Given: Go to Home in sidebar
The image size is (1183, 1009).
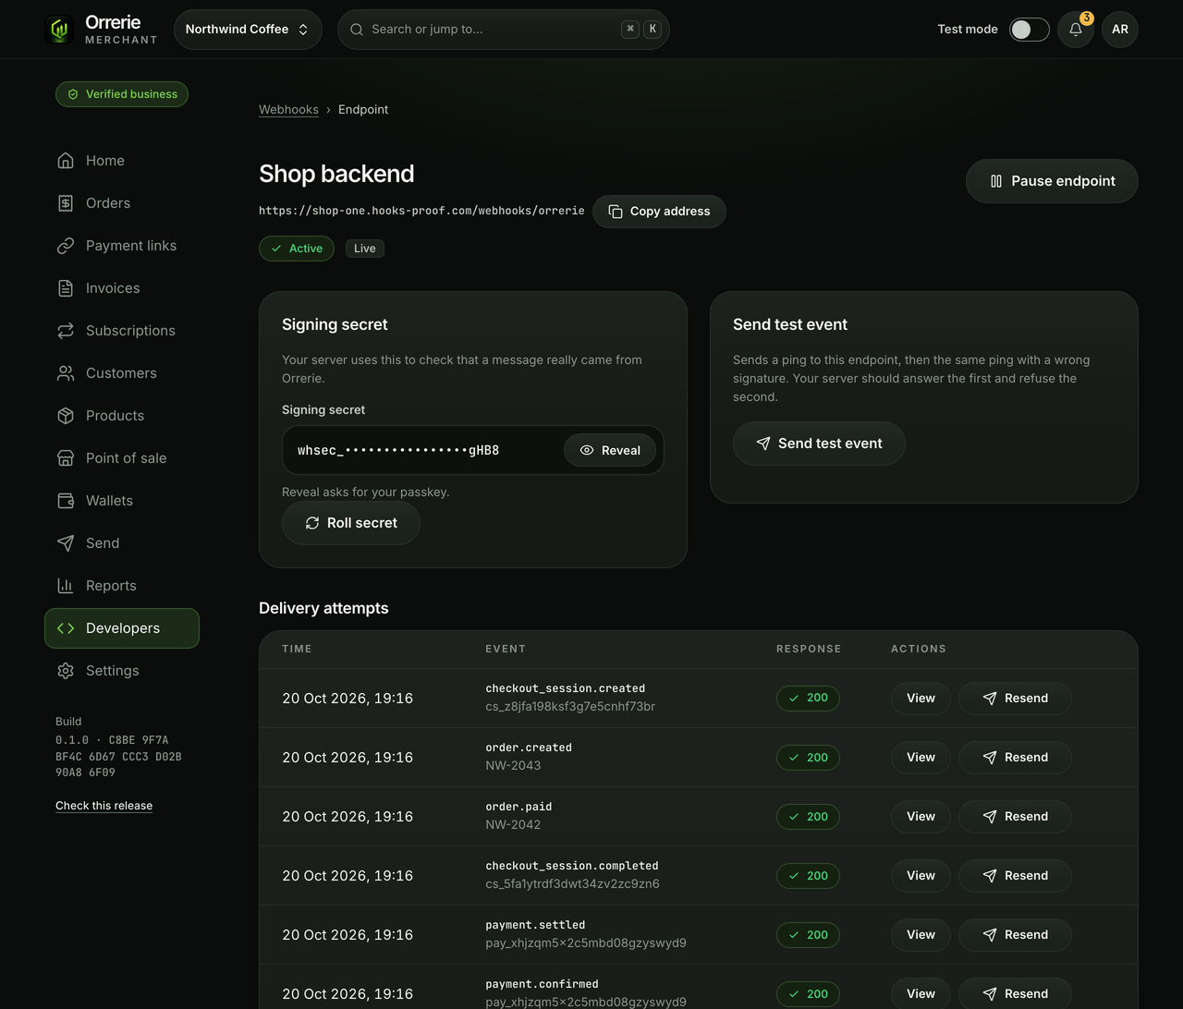Looking at the screenshot, I should tap(122, 161).
